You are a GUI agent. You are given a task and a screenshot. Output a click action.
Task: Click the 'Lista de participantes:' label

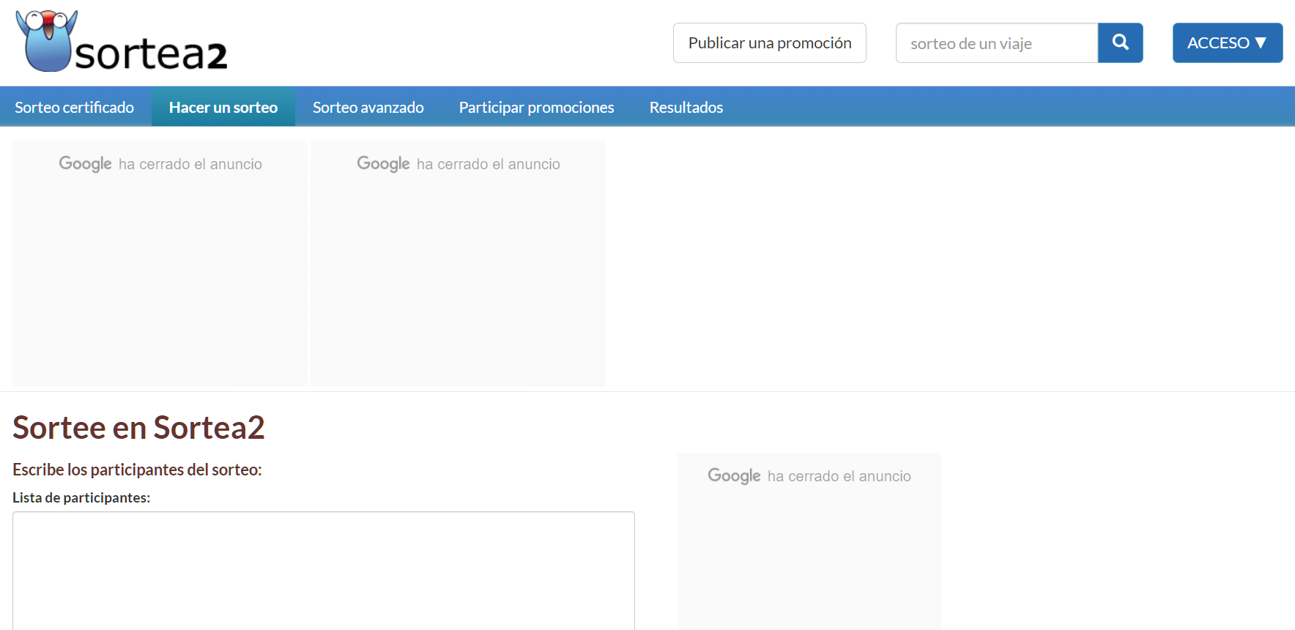coord(81,497)
